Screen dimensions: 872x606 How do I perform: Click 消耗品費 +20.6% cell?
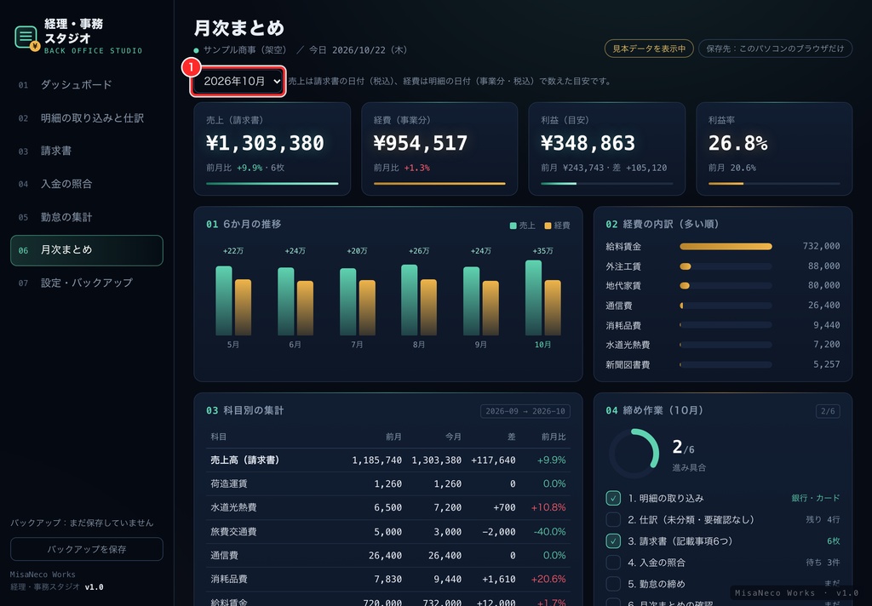coord(548,579)
